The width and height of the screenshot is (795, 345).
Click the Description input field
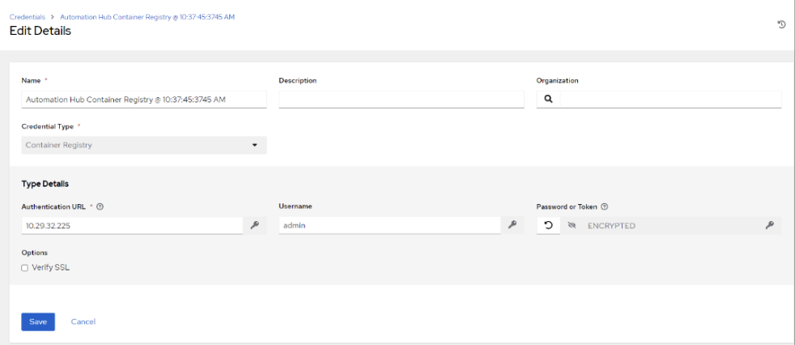[401, 100]
